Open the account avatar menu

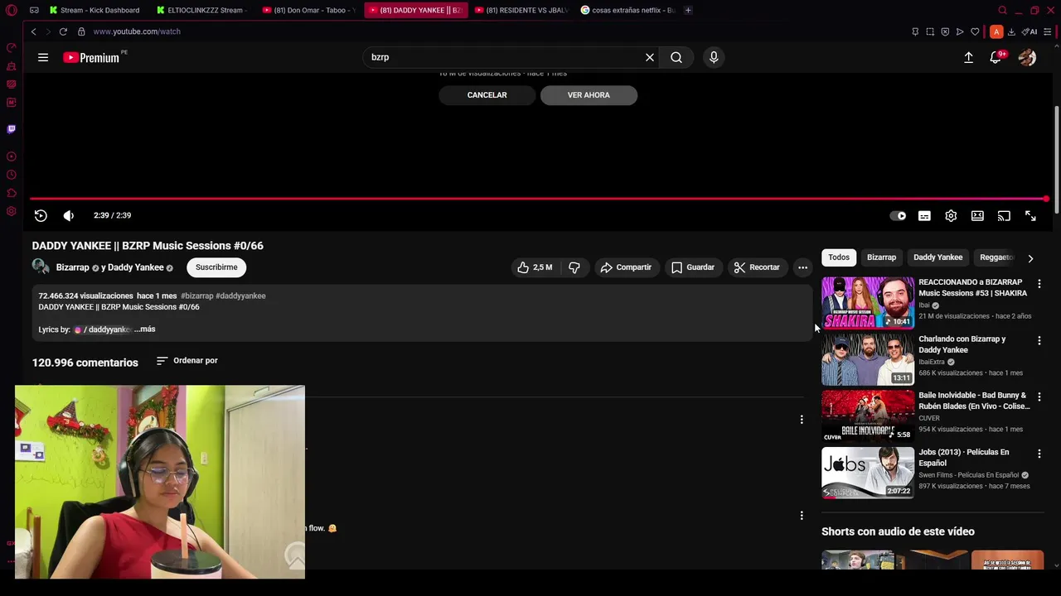pyautogui.click(x=1027, y=57)
